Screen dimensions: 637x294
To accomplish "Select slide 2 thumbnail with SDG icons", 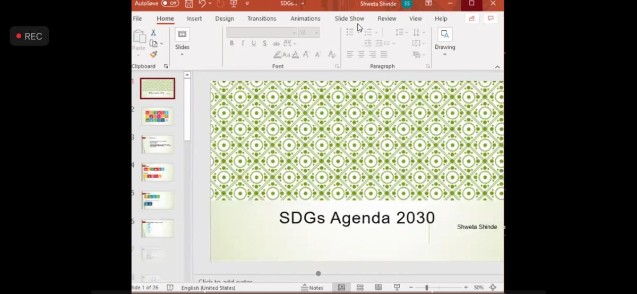I will pyautogui.click(x=157, y=116).
